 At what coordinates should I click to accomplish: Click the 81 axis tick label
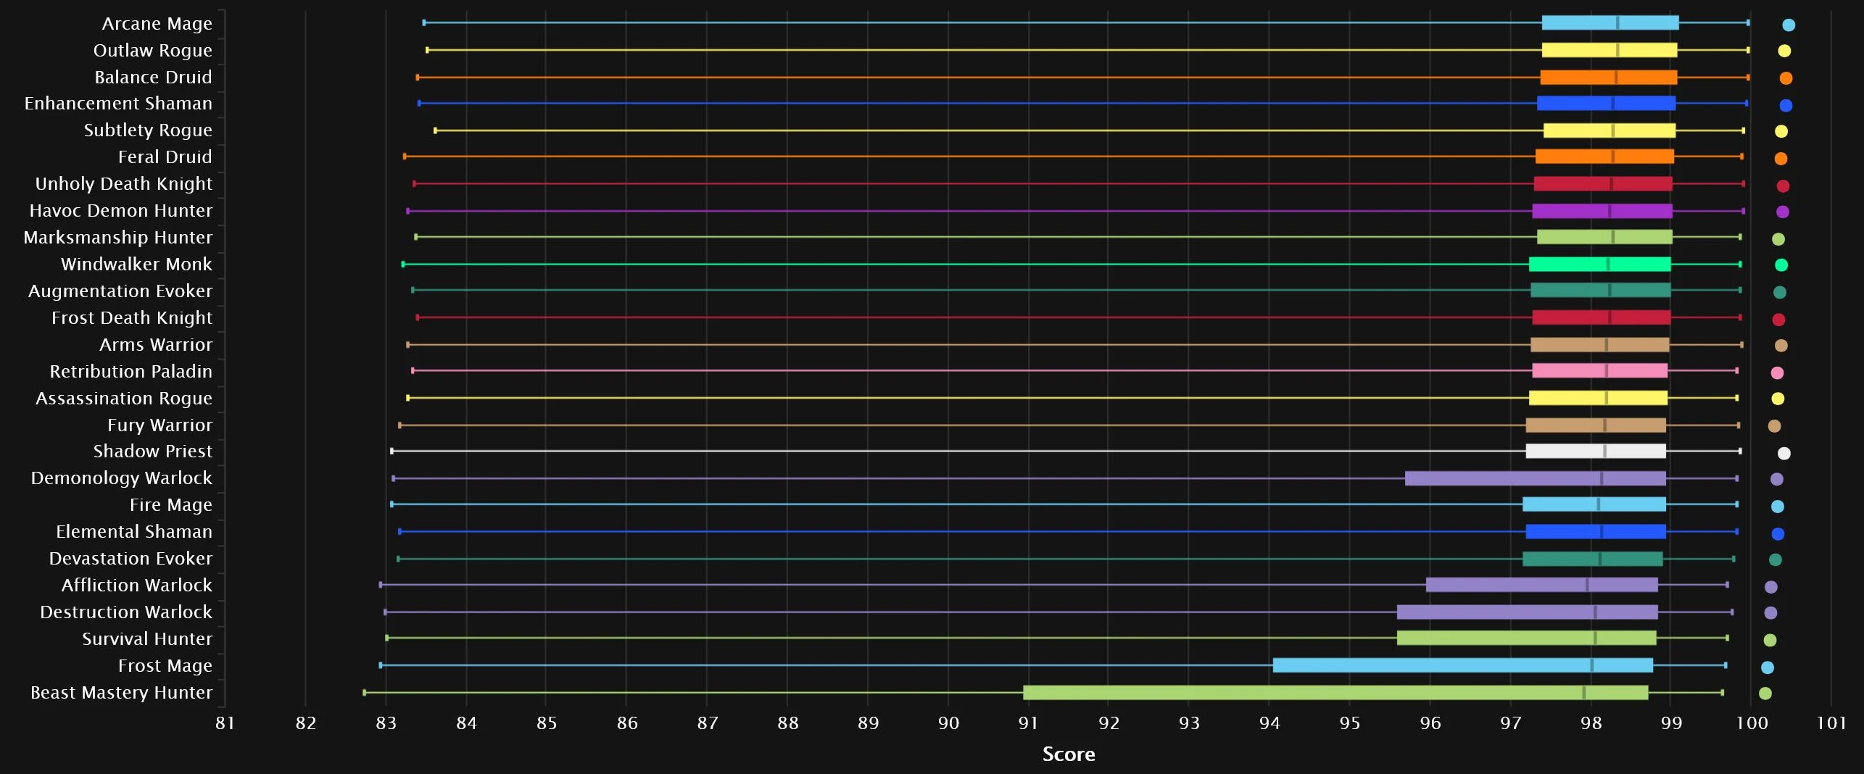click(225, 723)
